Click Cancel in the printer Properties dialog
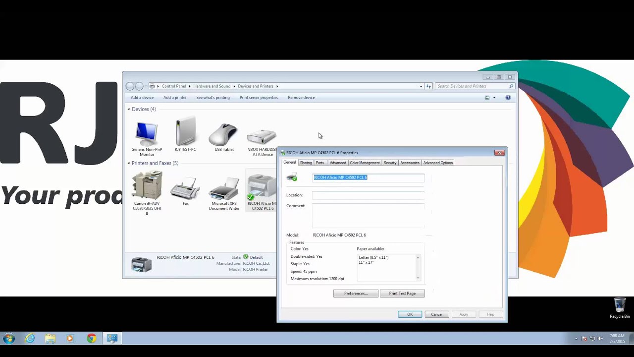Viewport: 634px width, 357px height. [436, 314]
